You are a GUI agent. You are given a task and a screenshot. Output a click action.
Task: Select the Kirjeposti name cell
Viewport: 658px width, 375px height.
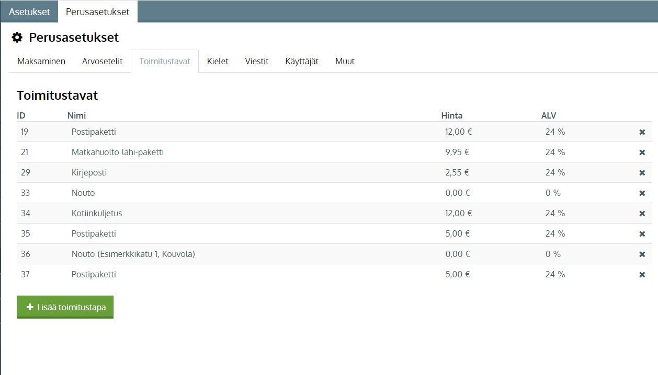point(89,172)
